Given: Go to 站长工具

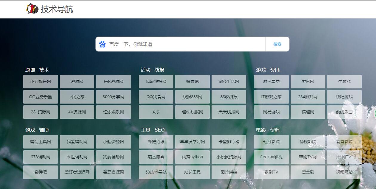Looking at the screenshot, I should (192, 172).
